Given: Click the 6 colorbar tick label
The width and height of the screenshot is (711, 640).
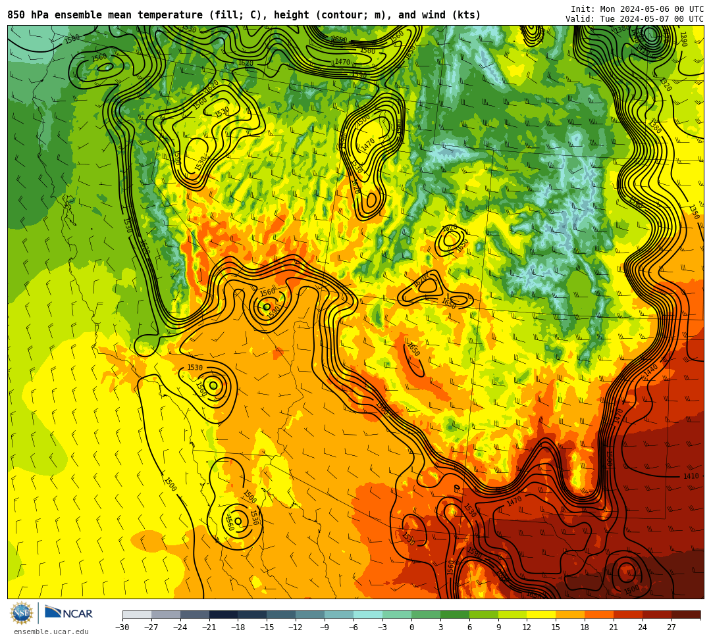Looking at the screenshot, I should click(x=469, y=628).
